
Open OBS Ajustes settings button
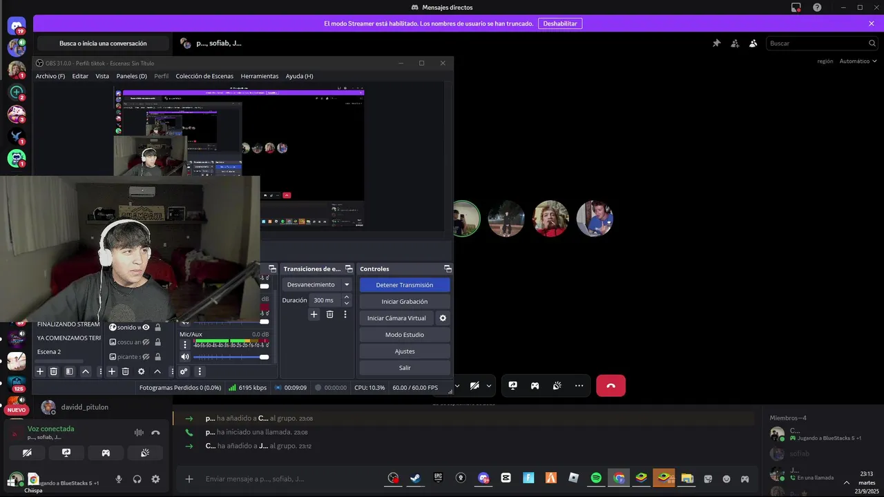pos(405,351)
